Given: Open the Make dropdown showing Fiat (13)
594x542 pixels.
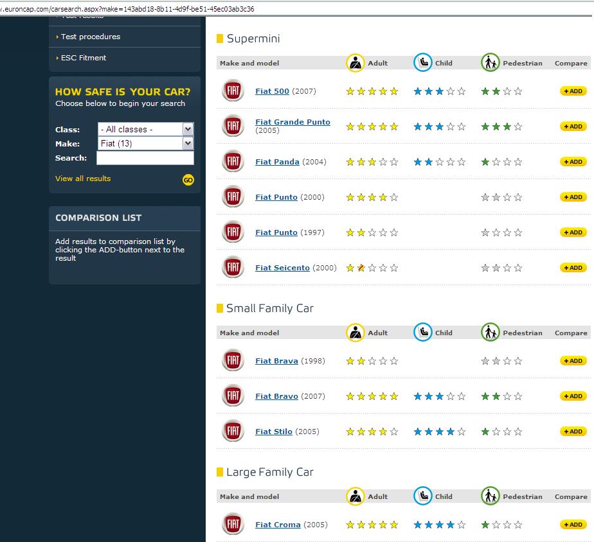Looking at the screenshot, I should coord(145,143).
